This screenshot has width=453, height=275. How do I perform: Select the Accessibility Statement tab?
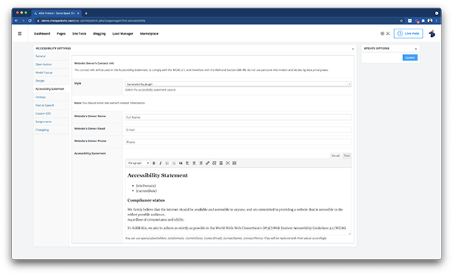50,89
